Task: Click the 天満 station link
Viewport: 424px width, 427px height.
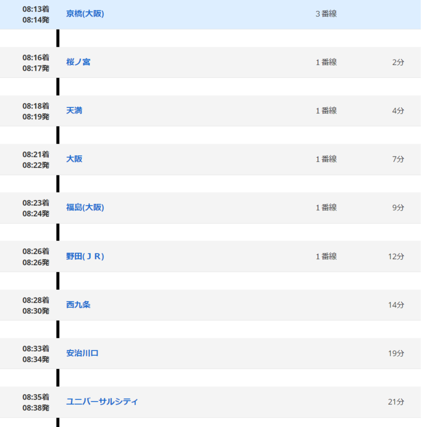Action: tap(74, 111)
